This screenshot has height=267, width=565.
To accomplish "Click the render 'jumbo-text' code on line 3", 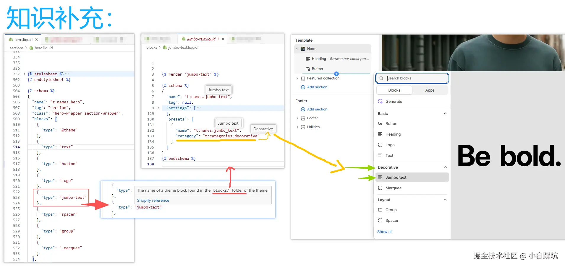I will click(x=190, y=74).
